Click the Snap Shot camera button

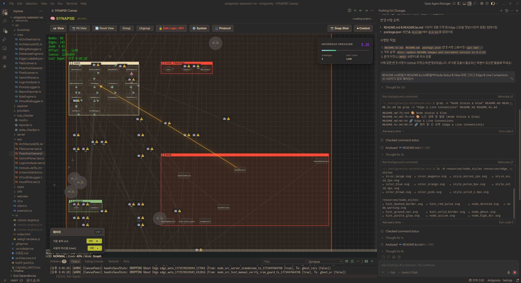(x=339, y=28)
